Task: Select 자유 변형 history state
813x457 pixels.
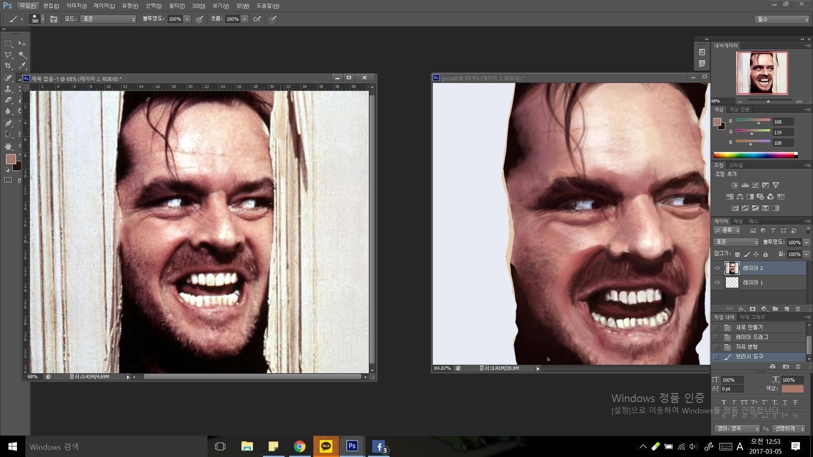Action: pyautogui.click(x=747, y=347)
